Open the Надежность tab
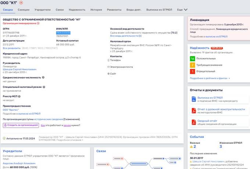This screenshot has width=250, height=169. point(77,10)
